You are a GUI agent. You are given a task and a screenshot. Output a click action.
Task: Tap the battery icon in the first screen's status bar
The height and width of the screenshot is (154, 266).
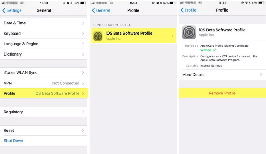(x=83, y=3)
